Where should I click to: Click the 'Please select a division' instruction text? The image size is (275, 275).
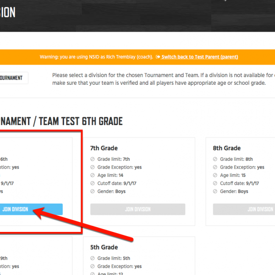164,79
